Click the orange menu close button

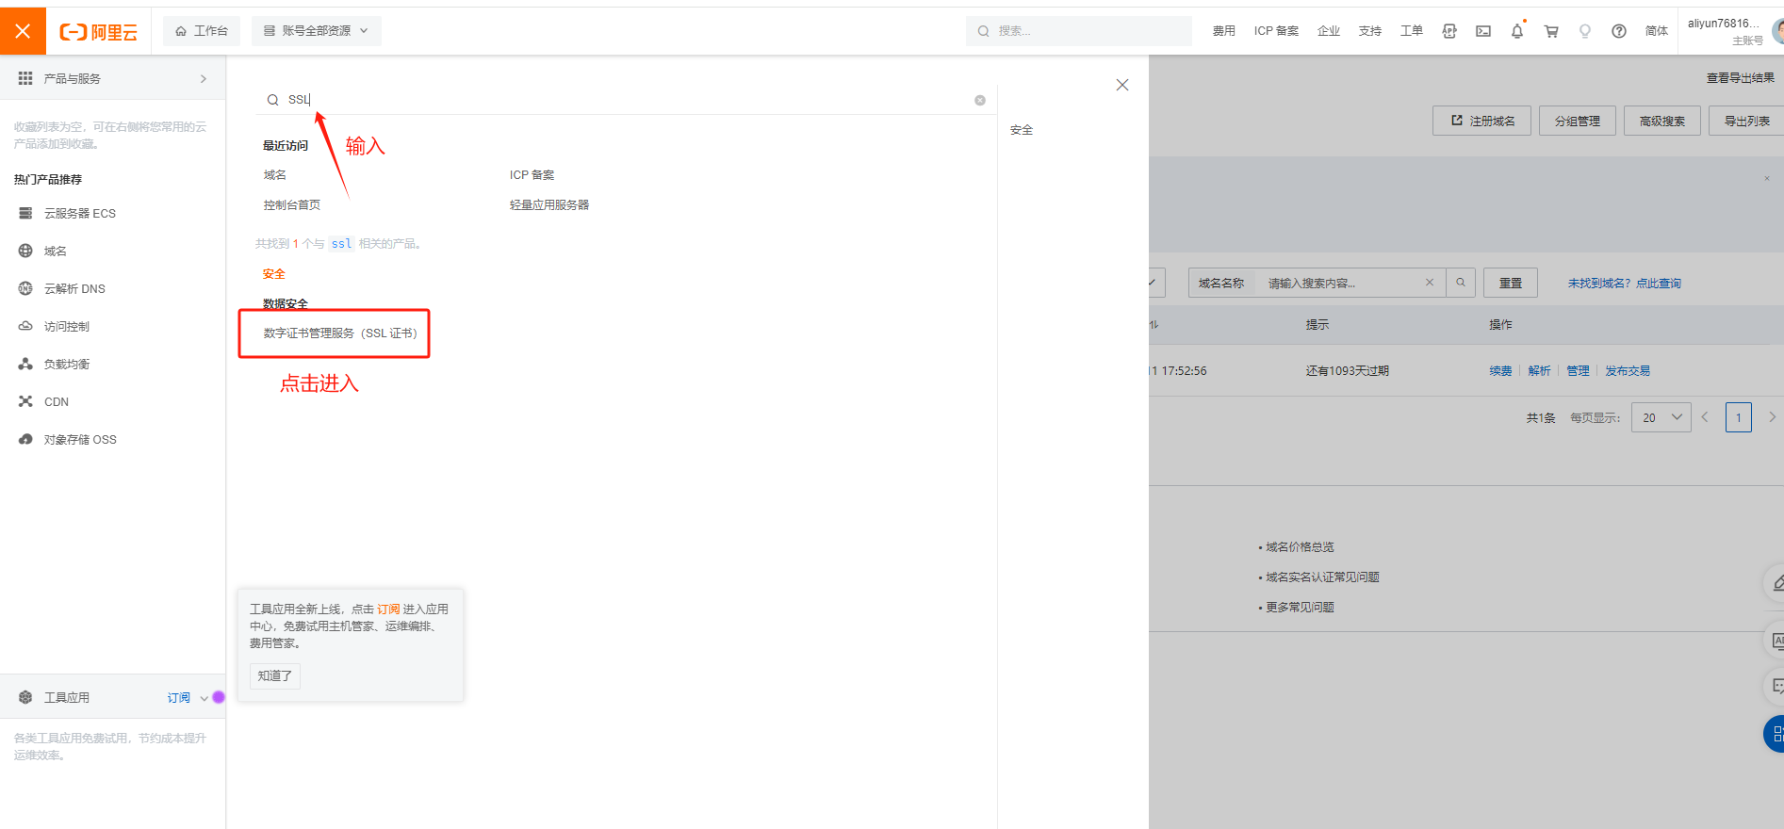pyautogui.click(x=23, y=31)
